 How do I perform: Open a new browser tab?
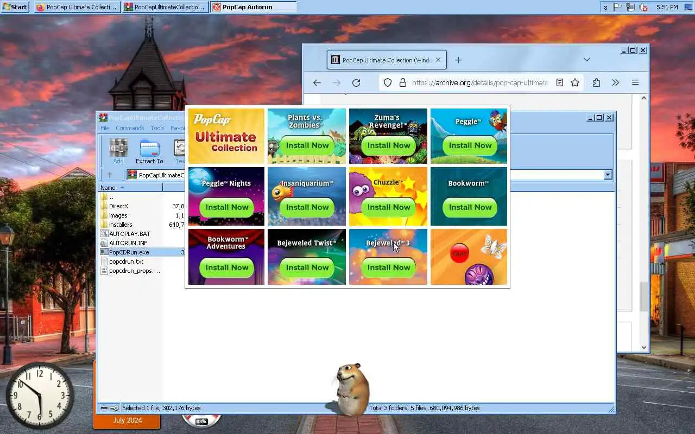click(458, 60)
